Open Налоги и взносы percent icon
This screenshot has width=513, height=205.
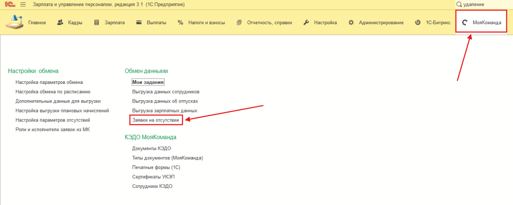coord(180,23)
